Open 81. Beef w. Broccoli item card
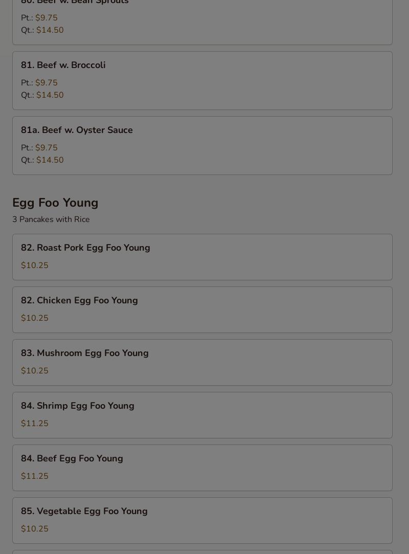 [x=202, y=80]
